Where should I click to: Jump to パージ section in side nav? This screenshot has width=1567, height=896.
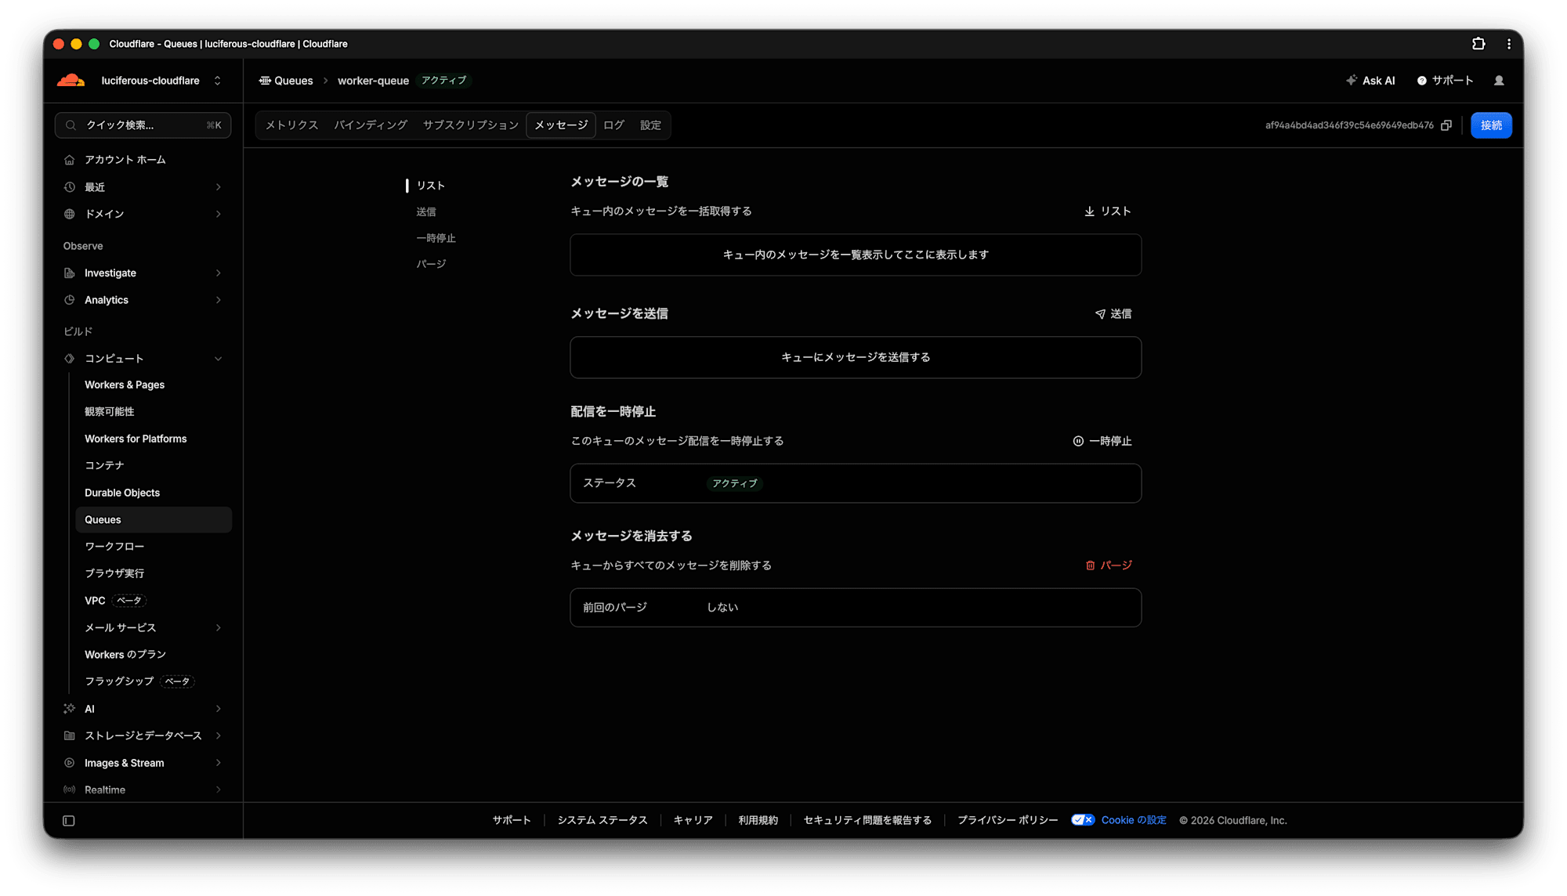[431, 264]
